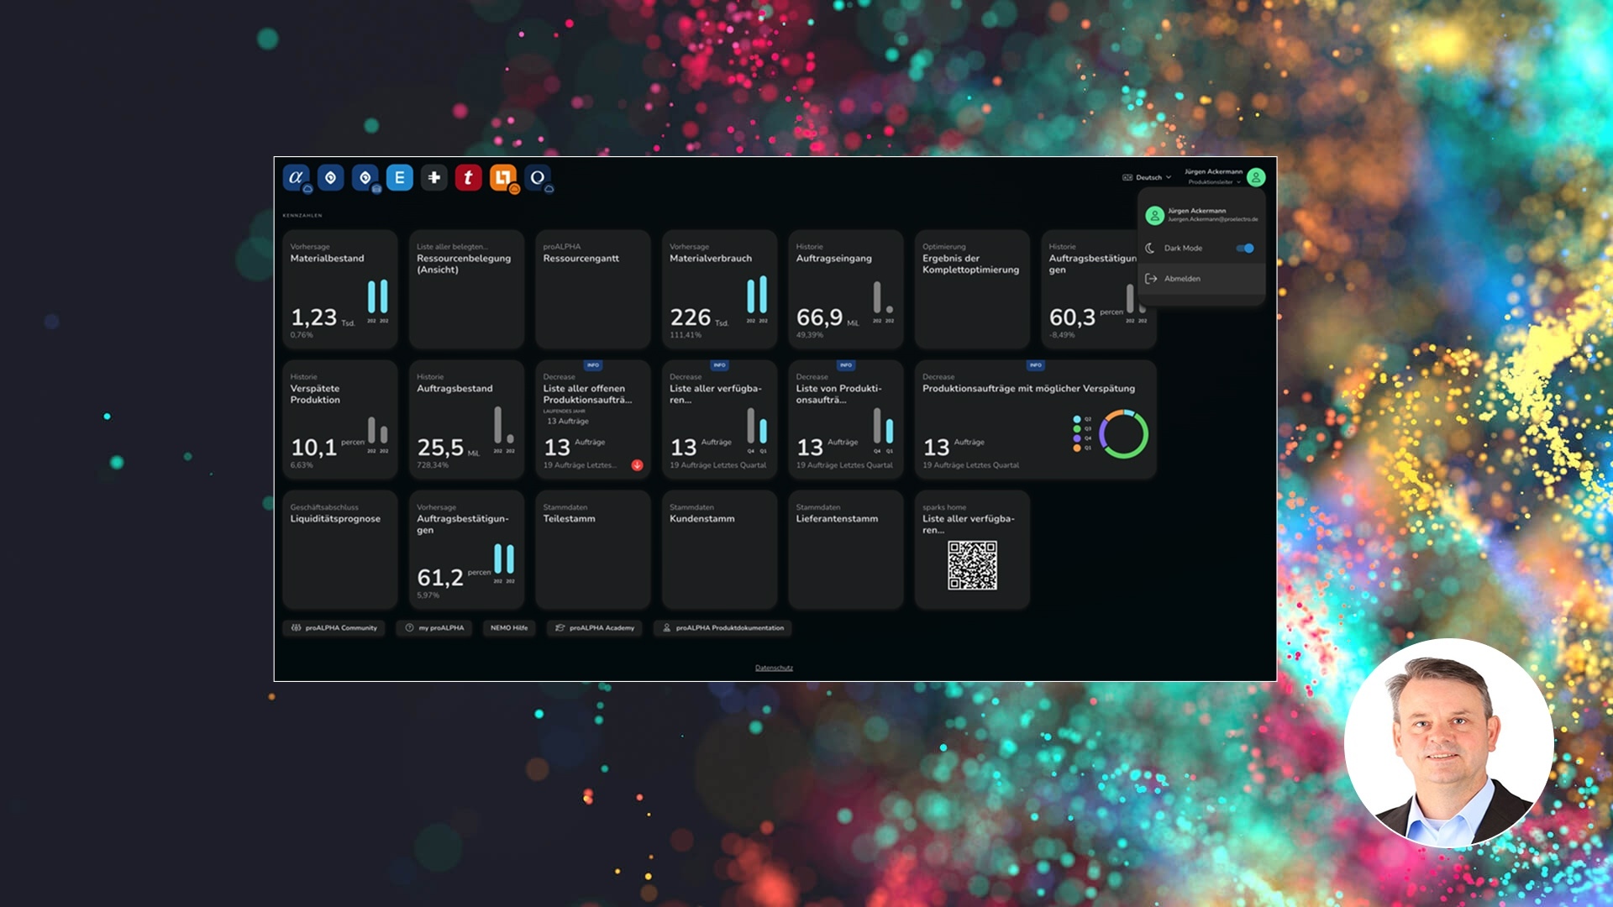Open the orange cloud app icon
1613x907 pixels.
coord(503,177)
